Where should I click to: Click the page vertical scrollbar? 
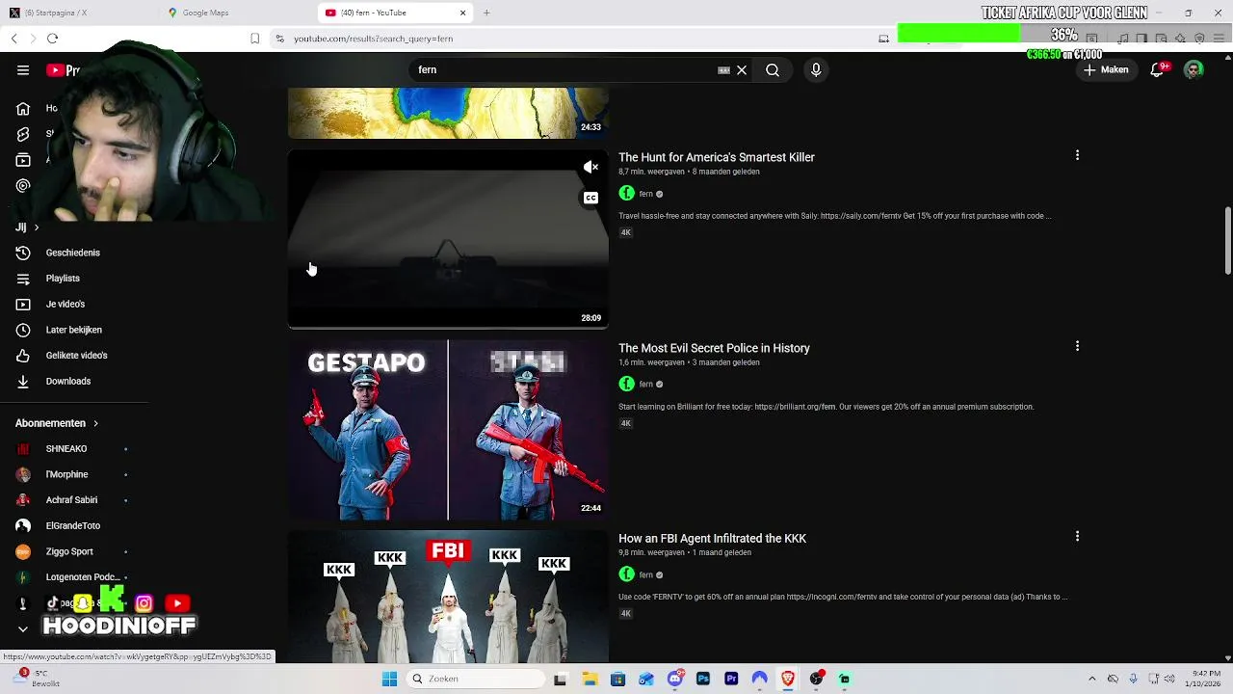coord(1227,241)
